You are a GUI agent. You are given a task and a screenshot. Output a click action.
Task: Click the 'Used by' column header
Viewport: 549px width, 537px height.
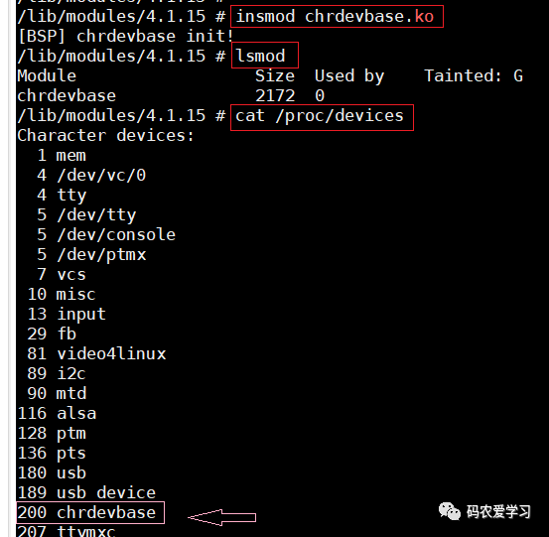[349, 76]
